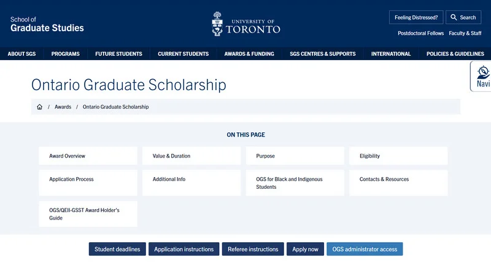Open the Navi assistant widget
Screen dimensions: 491x271
[482, 77]
